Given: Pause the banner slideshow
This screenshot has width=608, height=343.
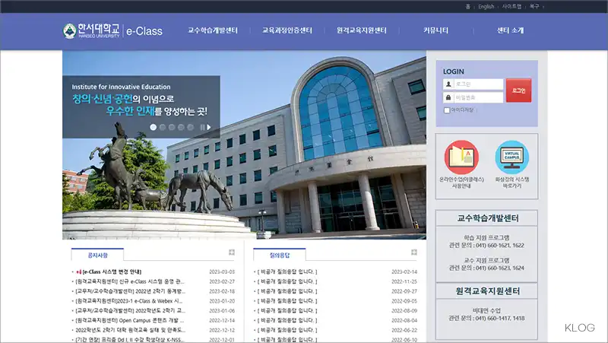Looking at the screenshot, I should point(202,127).
